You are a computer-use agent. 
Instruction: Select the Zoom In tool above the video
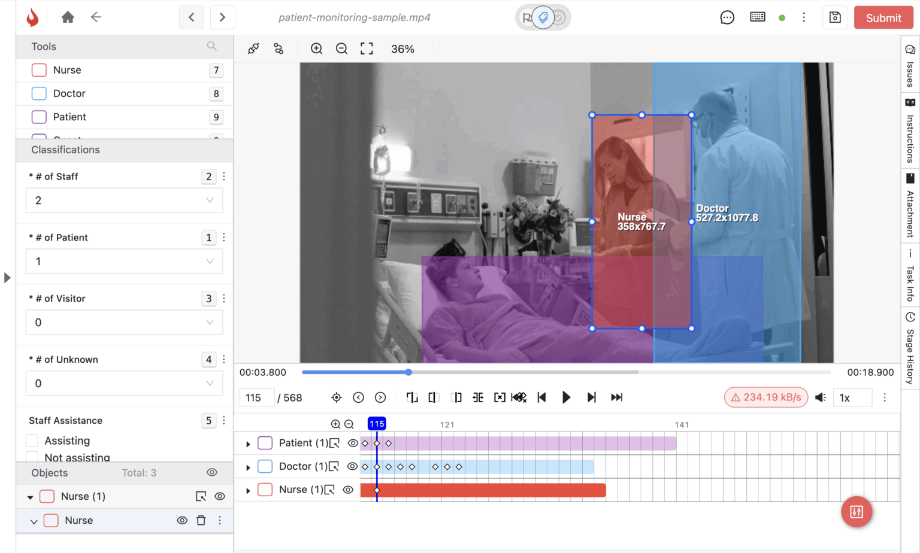click(317, 48)
